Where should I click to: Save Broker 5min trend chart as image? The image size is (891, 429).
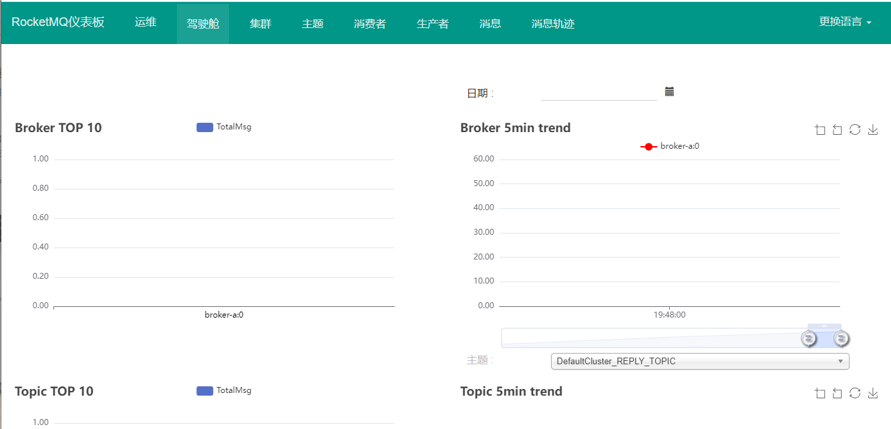click(872, 130)
